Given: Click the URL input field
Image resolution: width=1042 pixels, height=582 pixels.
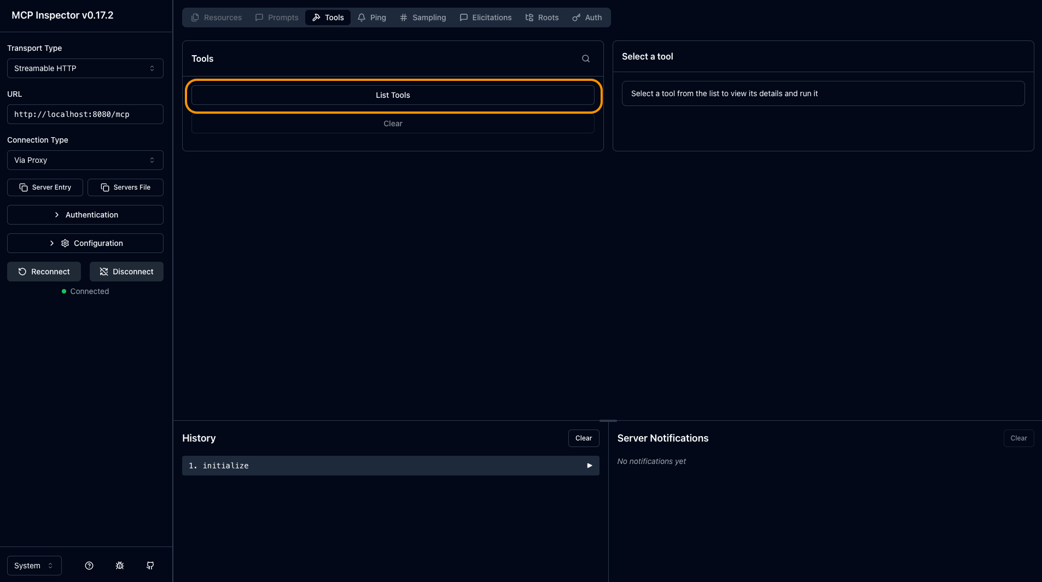Looking at the screenshot, I should [x=85, y=114].
